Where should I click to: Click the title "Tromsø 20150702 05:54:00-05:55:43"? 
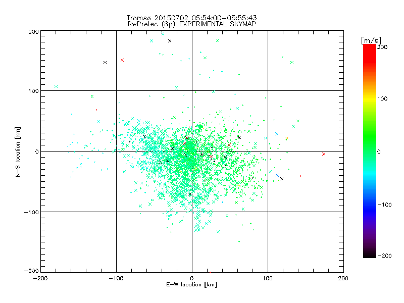click(x=191, y=18)
